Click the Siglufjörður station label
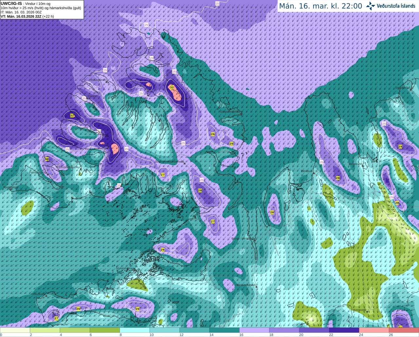This screenshot has height=337, width=419. [x=403, y=88]
